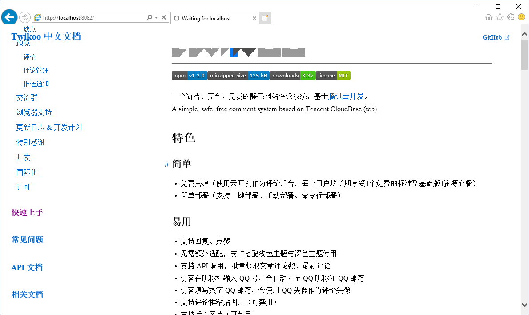Open the 评论管理 sidebar link

pyautogui.click(x=36, y=70)
